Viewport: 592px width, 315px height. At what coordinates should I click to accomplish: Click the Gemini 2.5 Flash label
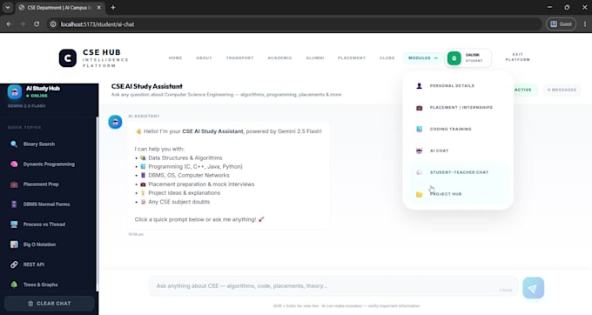coord(26,106)
